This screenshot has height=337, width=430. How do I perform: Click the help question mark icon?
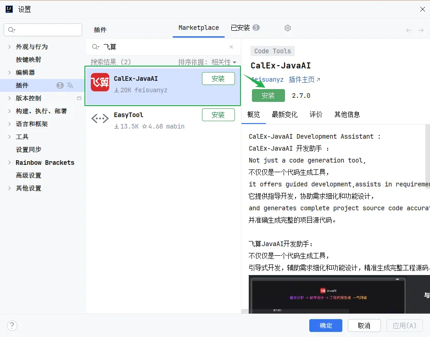pyautogui.click(x=12, y=326)
